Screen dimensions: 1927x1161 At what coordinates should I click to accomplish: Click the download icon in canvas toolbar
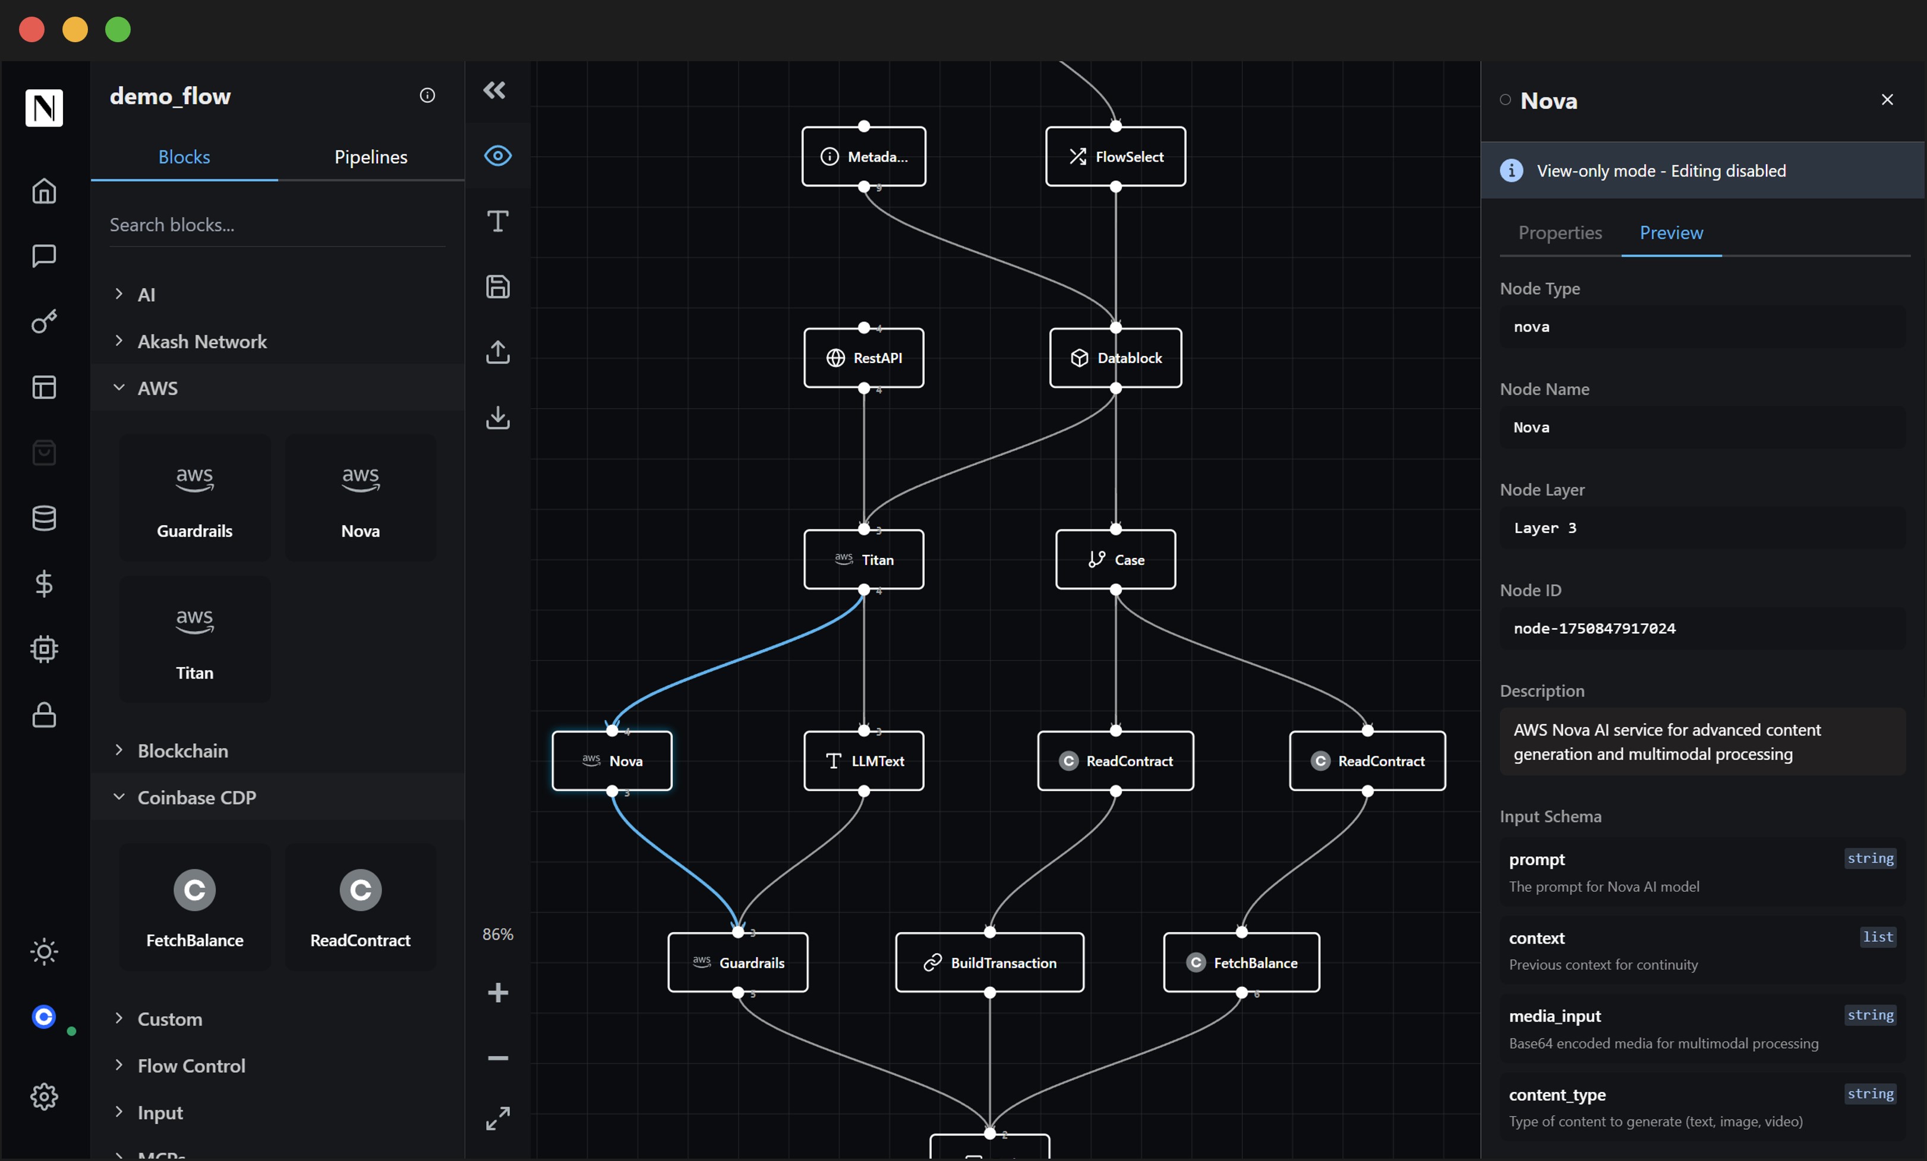(498, 418)
